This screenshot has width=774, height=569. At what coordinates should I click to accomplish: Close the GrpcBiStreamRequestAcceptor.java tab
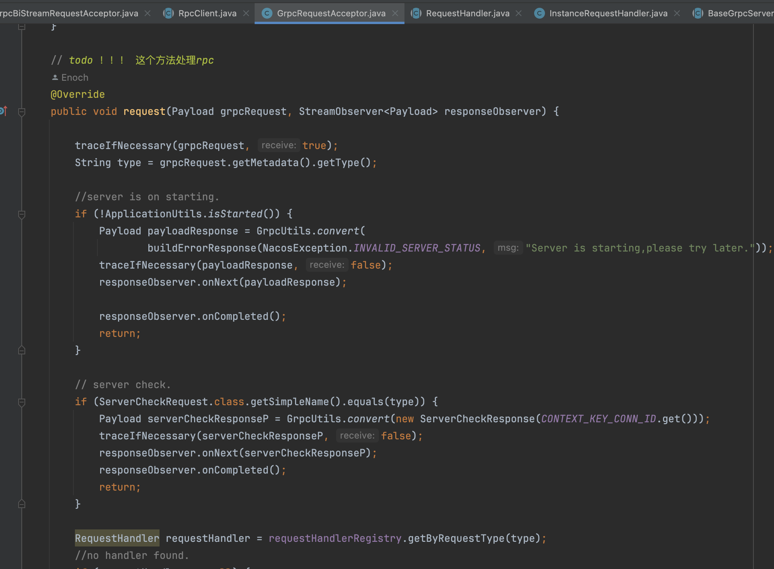click(148, 13)
